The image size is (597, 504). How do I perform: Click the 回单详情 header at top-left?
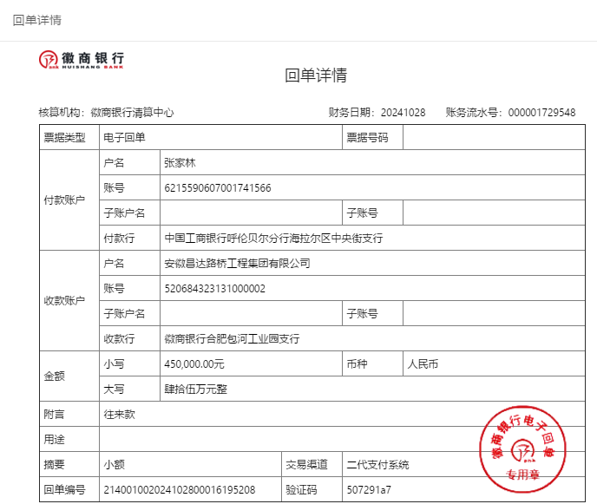pyautogui.click(x=36, y=20)
